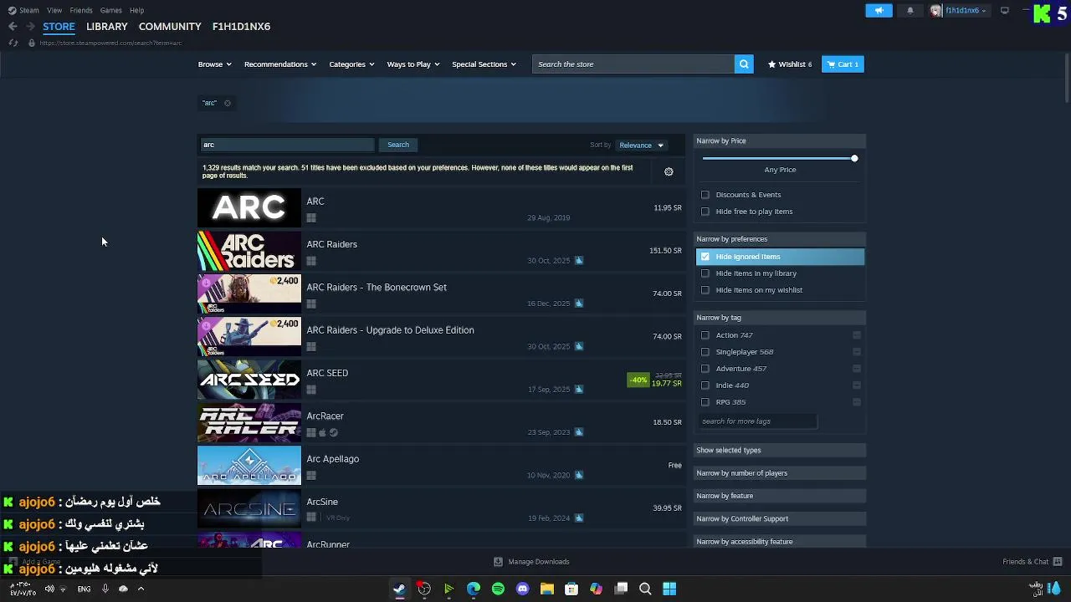
Task: Open the Windows Start button
Action: 669,589
